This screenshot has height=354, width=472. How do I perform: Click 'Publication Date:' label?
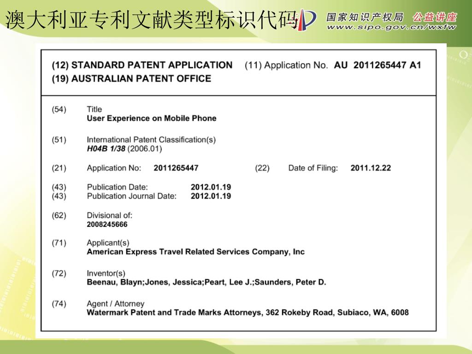pos(118,187)
